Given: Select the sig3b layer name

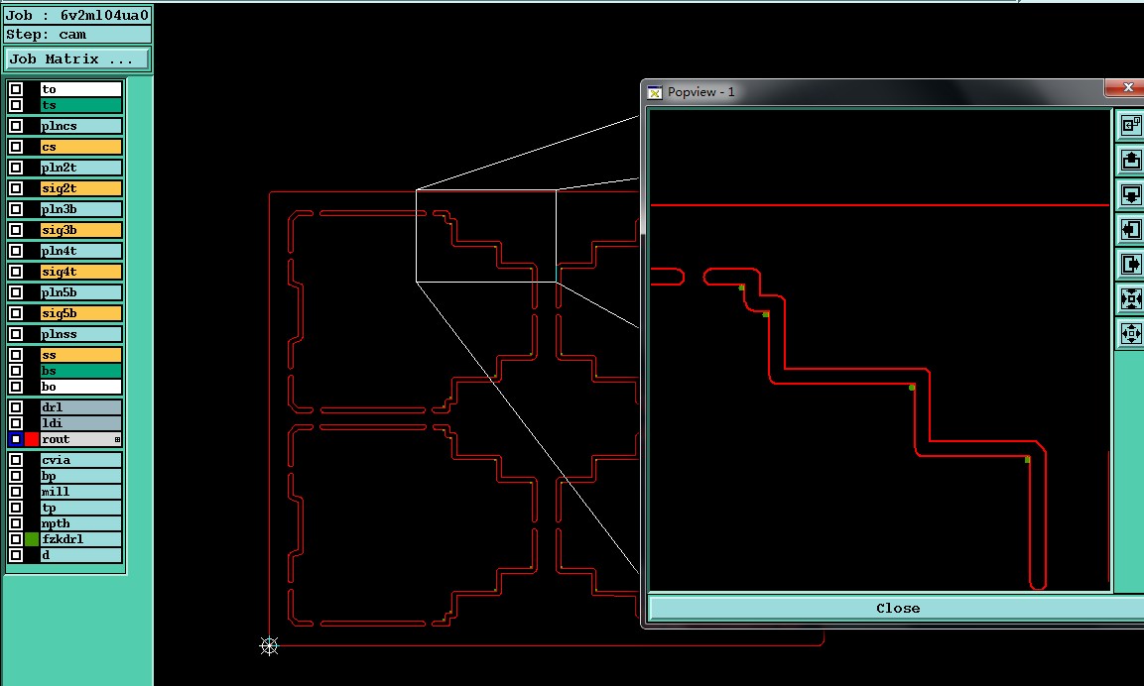Looking at the screenshot, I should coord(81,230).
